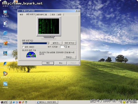Switch to the 설정 tab
The height and width of the screenshot is (104, 138).
pyautogui.click(x=60, y=14)
